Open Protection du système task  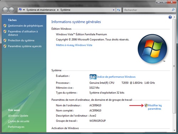(21, 41)
